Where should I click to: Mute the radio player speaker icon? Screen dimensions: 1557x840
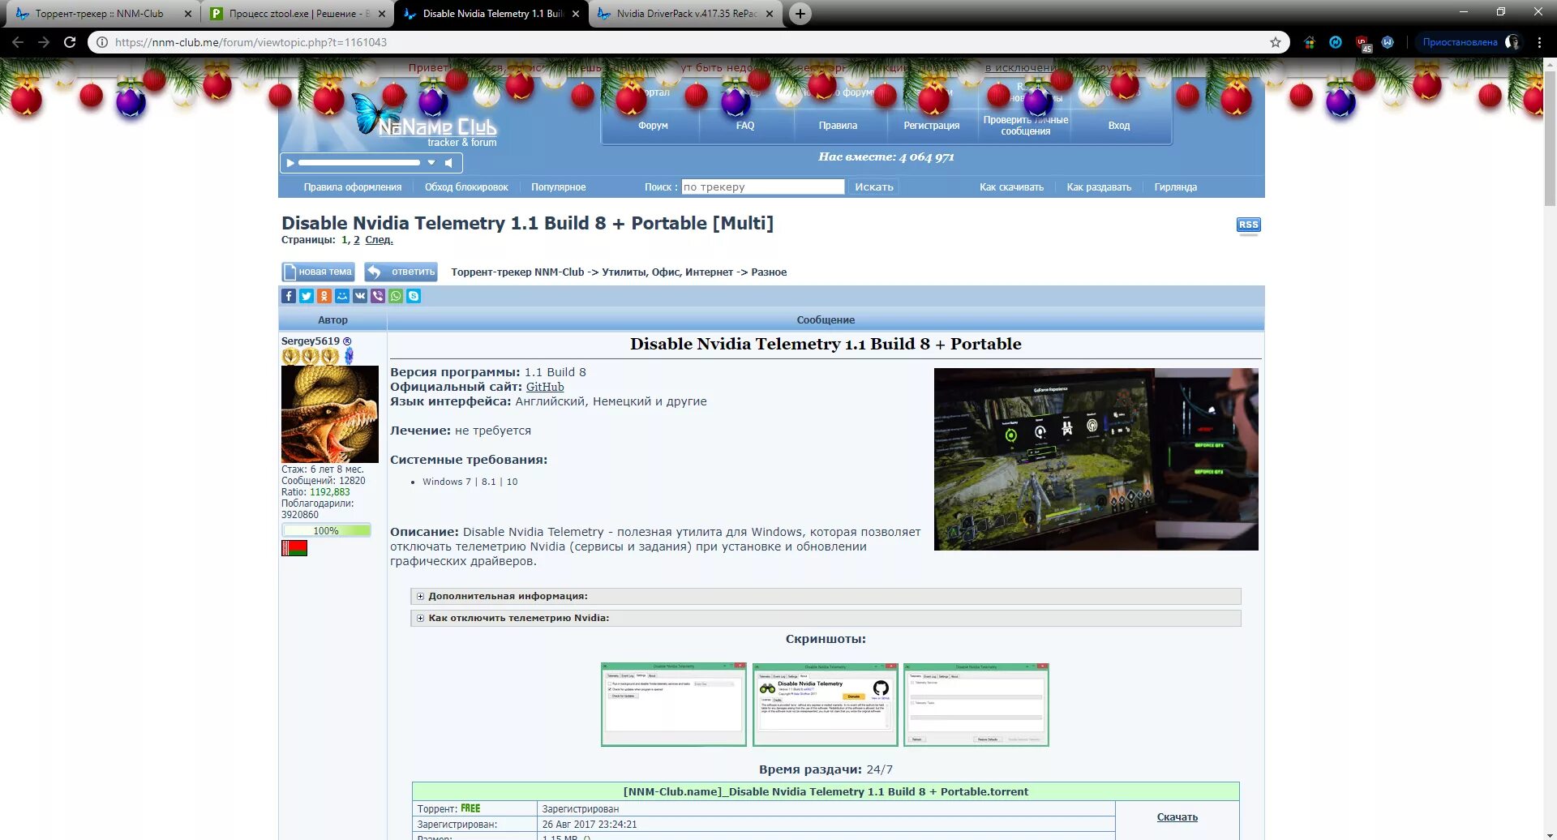coord(448,163)
